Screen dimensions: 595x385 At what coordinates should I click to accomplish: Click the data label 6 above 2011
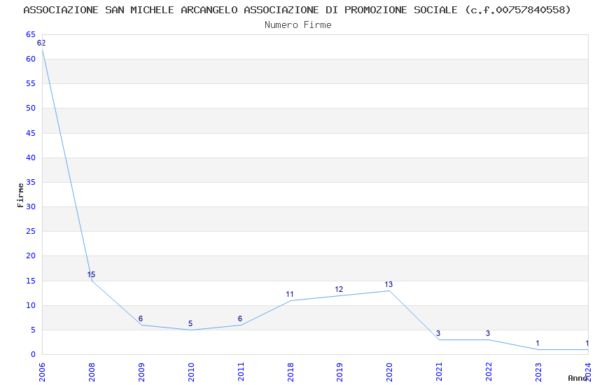click(240, 318)
